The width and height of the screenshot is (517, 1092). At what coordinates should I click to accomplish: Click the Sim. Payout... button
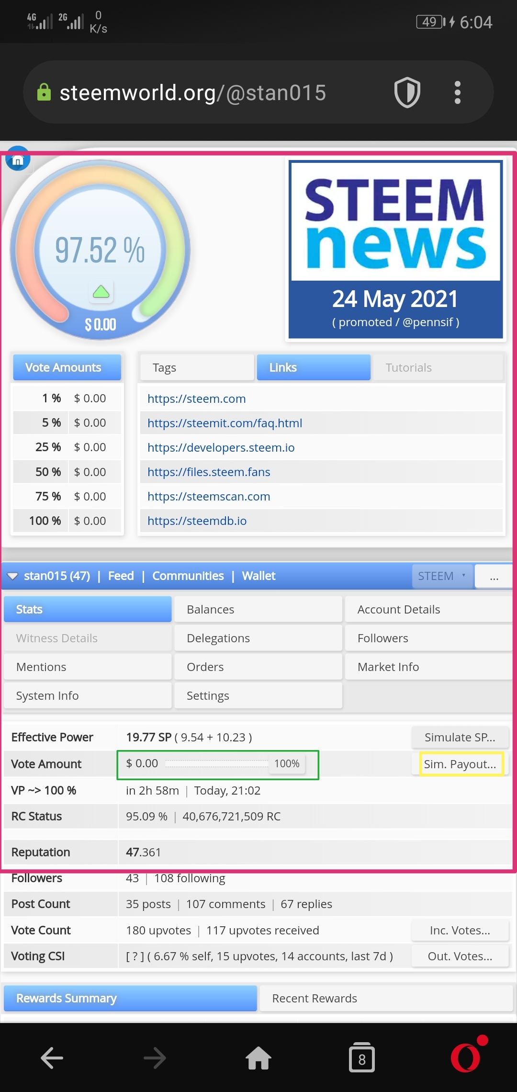pyautogui.click(x=460, y=764)
